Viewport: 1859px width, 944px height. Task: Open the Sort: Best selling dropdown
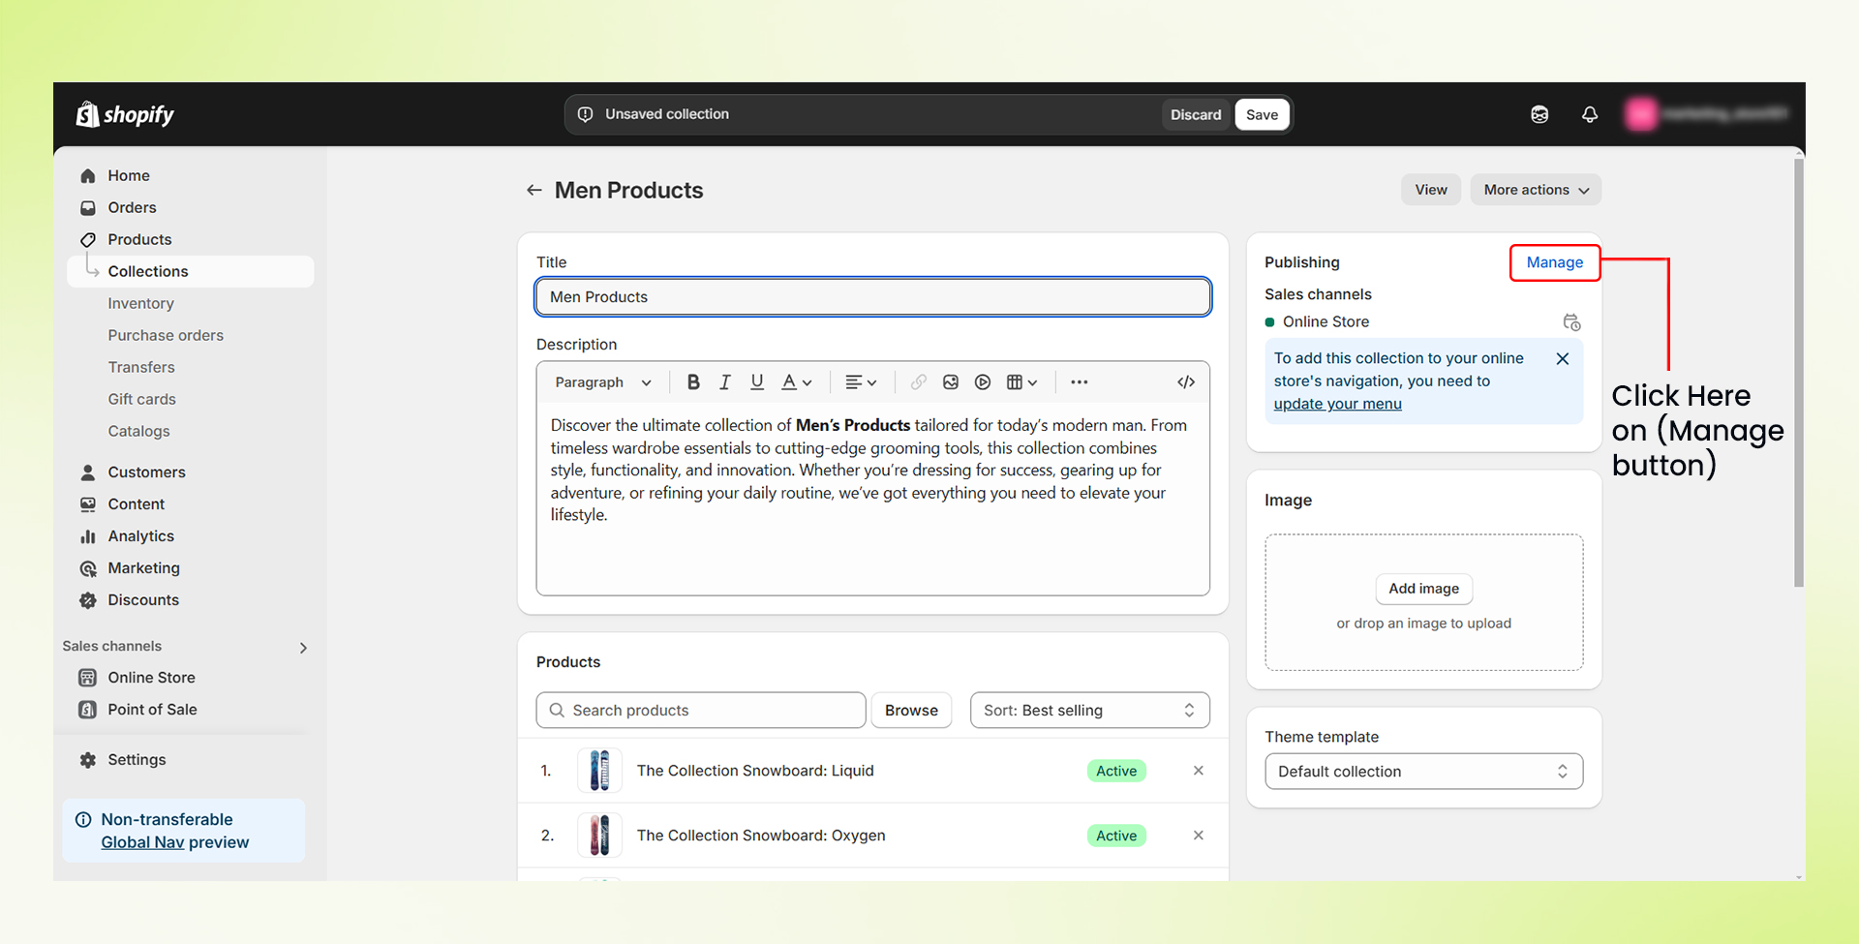point(1089,711)
